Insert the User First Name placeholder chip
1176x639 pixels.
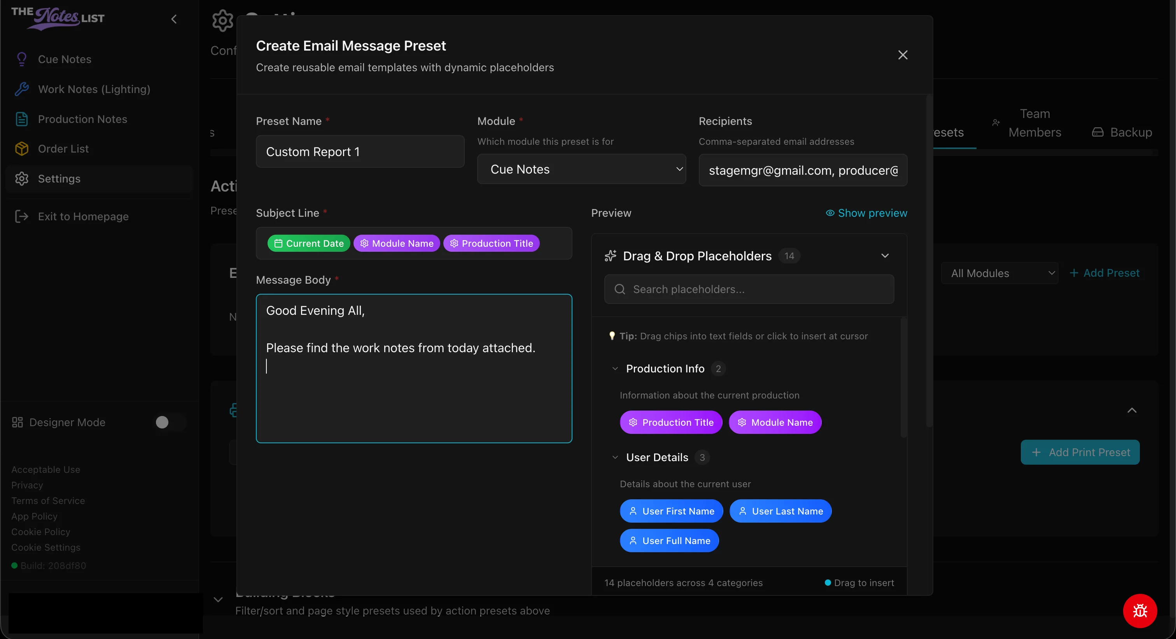[671, 511]
